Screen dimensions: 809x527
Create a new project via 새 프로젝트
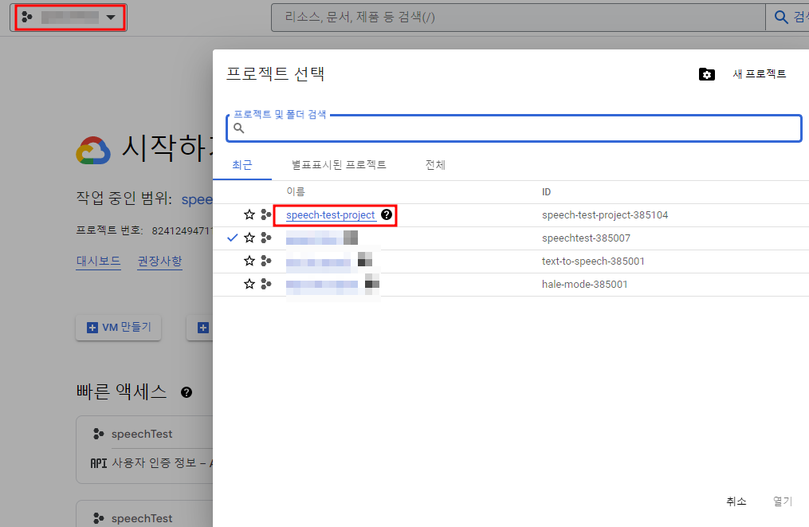759,74
